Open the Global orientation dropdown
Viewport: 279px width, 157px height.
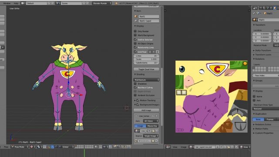click(68, 147)
